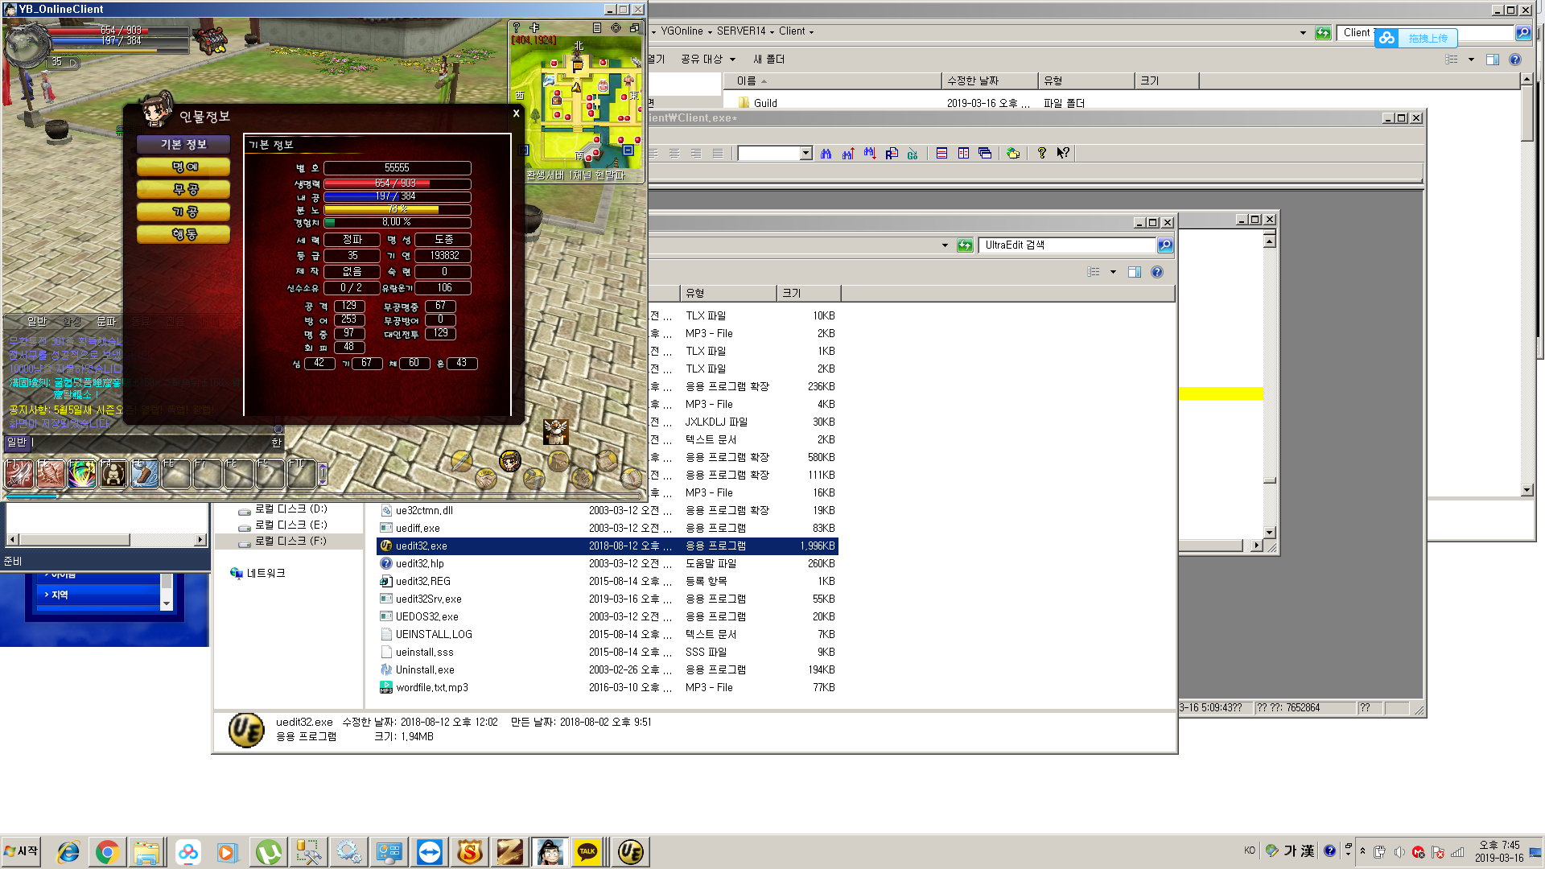Open the character portrait menu icon
The height and width of the screenshot is (869, 1545).
coord(510,460)
